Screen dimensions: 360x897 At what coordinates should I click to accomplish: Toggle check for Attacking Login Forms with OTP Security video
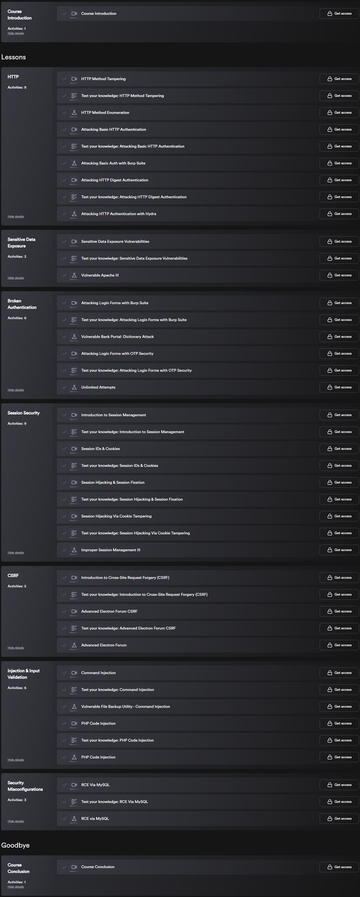(65, 354)
